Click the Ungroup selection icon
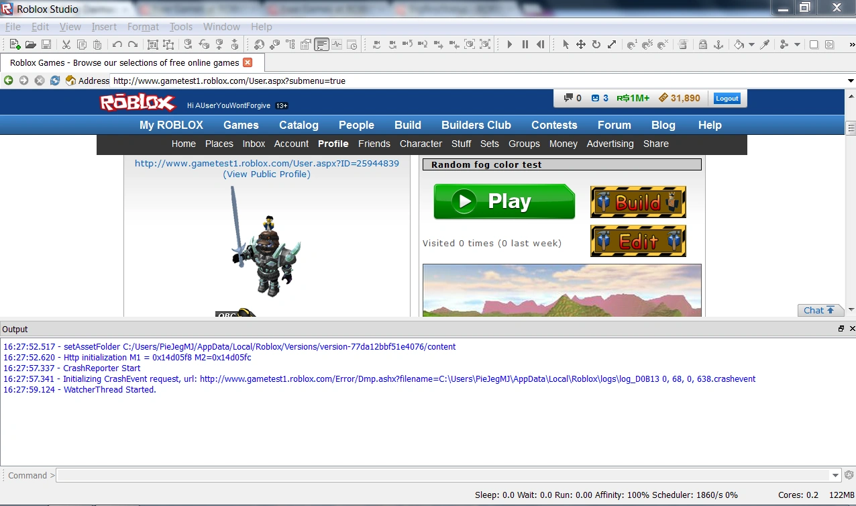Image resolution: width=856 pixels, height=506 pixels. pyautogui.click(x=168, y=44)
